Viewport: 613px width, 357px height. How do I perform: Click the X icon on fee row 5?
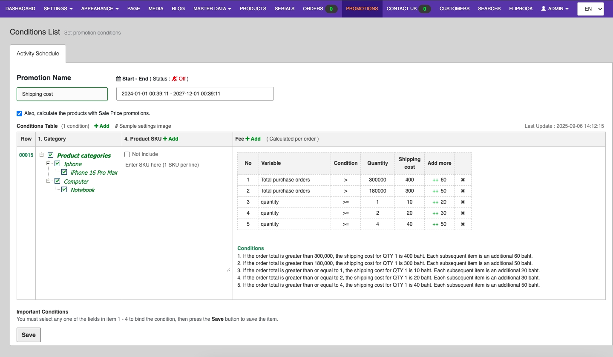tap(463, 224)
